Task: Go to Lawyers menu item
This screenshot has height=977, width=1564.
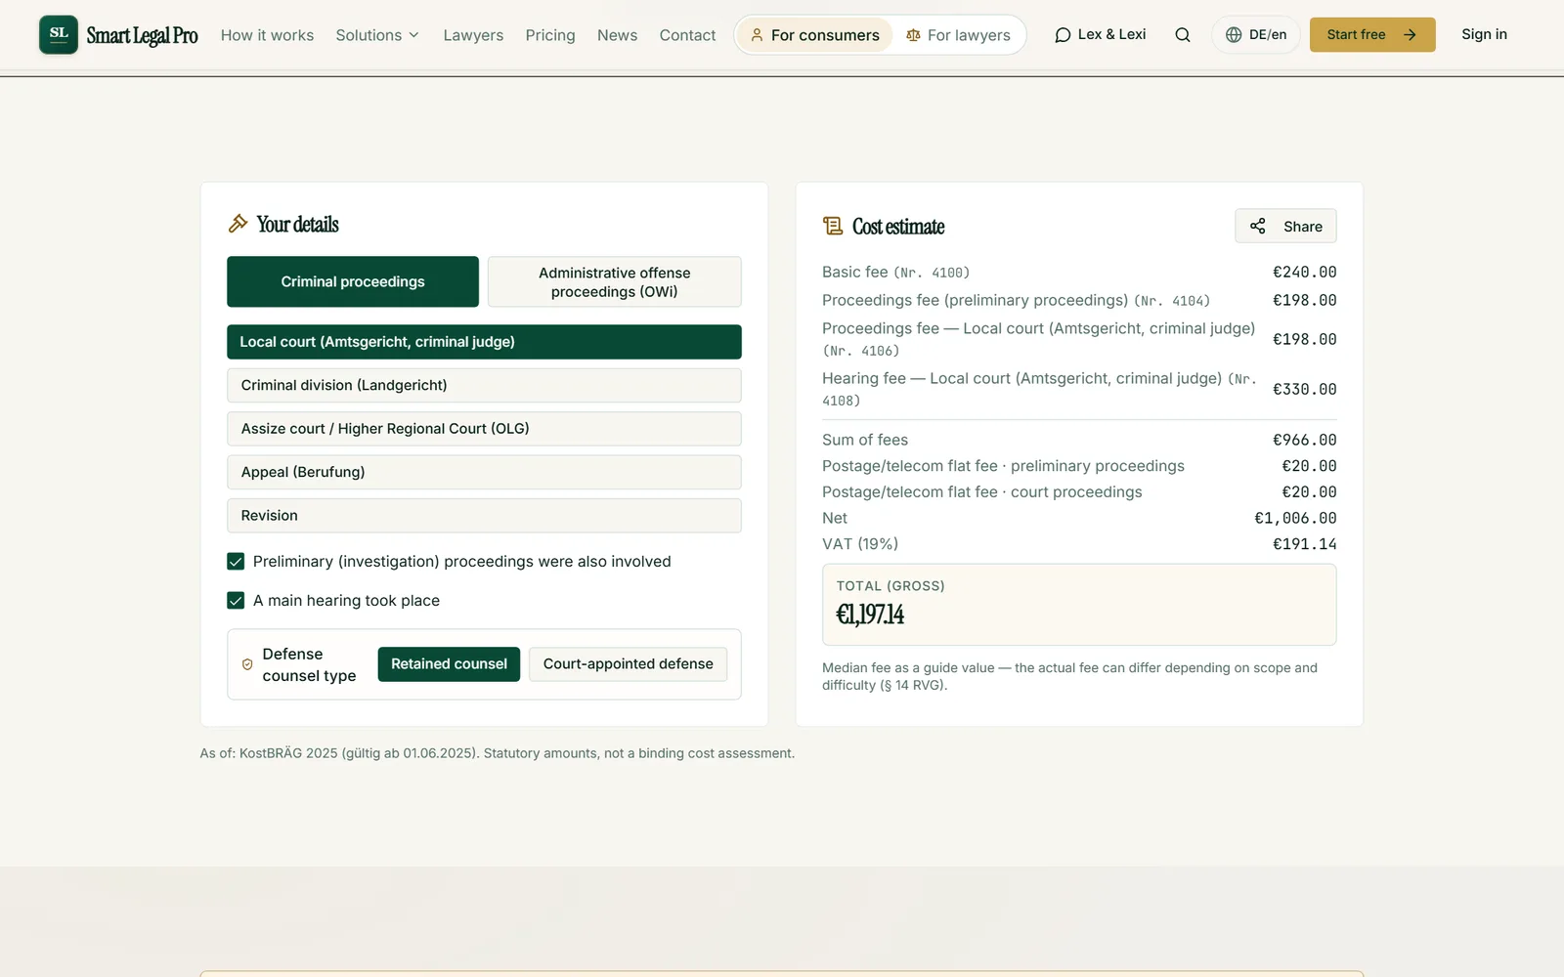Action: point(473,35)
